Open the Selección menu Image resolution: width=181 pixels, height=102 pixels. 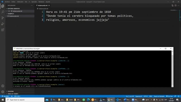20,2
